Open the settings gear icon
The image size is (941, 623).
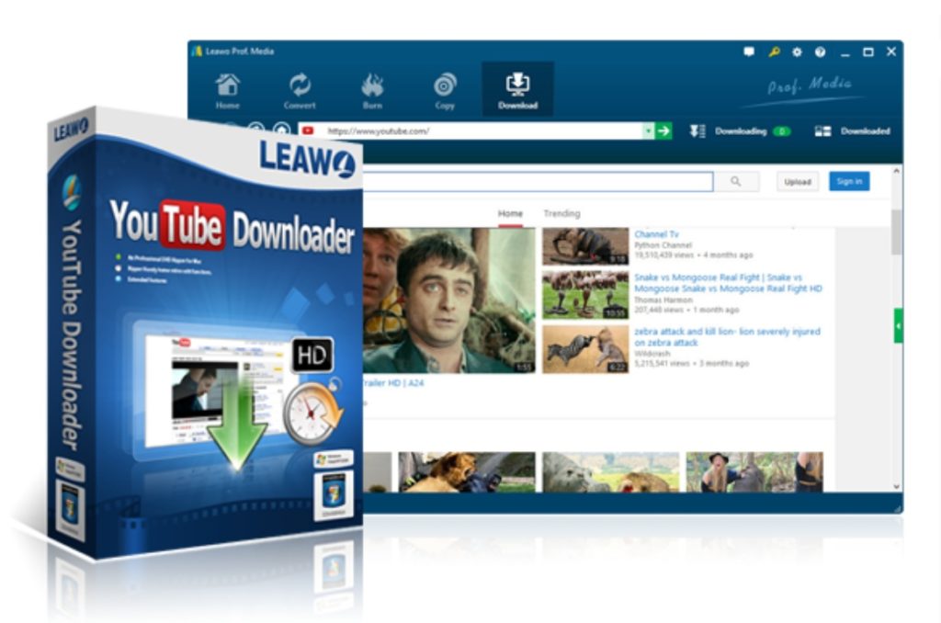coord(797,52)
